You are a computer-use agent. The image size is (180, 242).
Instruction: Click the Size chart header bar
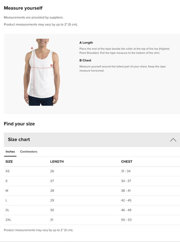pyautogui.click(x=92, y=140)
